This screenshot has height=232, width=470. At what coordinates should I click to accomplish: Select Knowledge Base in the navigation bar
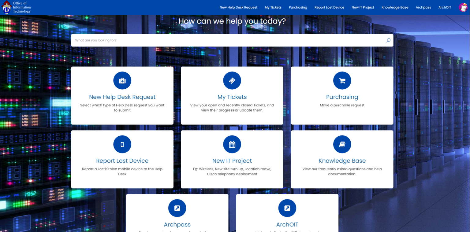tap(395, 7)
